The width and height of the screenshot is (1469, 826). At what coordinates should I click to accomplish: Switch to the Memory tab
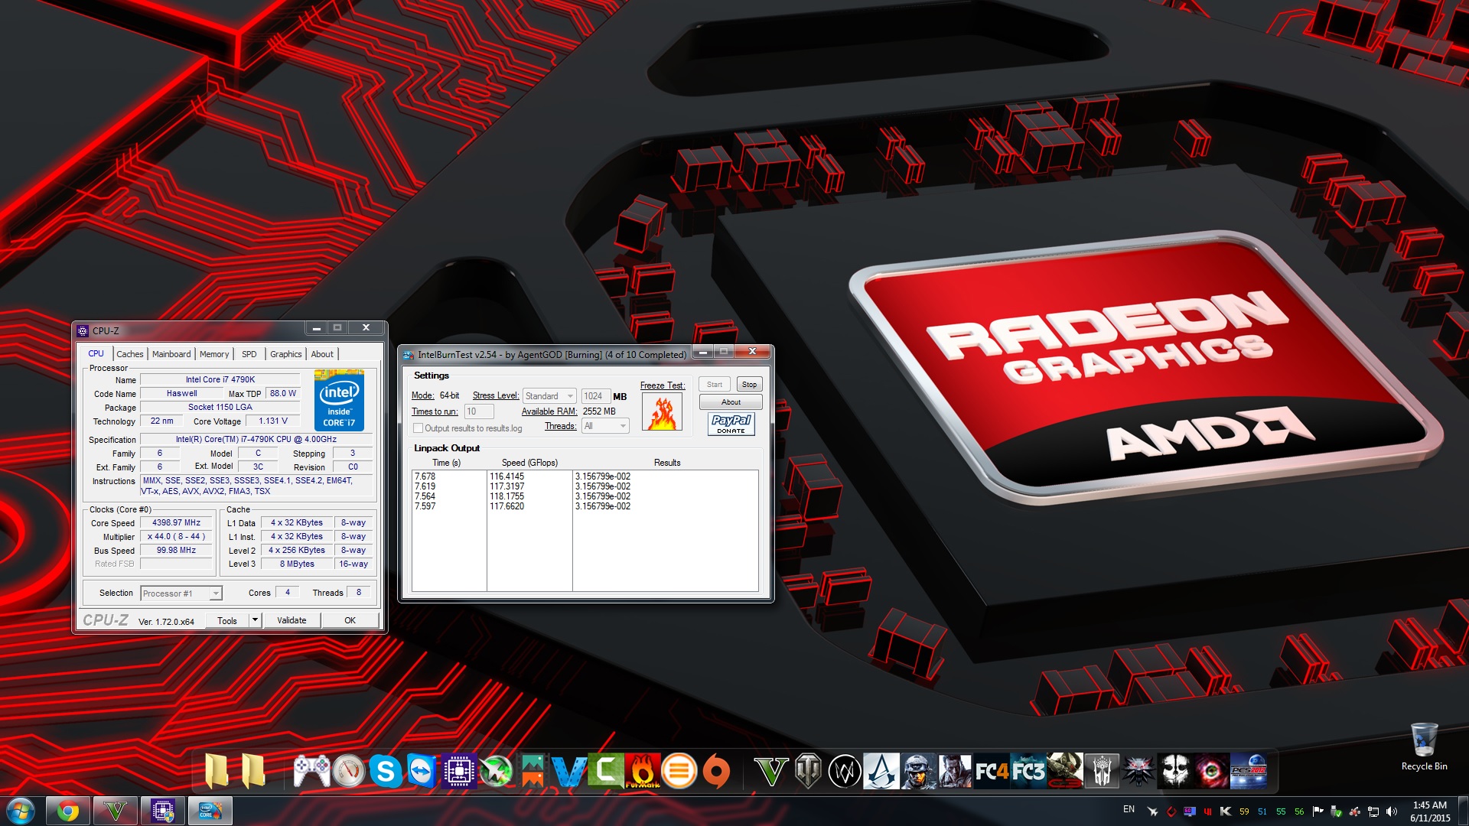[x=214, y=354]
